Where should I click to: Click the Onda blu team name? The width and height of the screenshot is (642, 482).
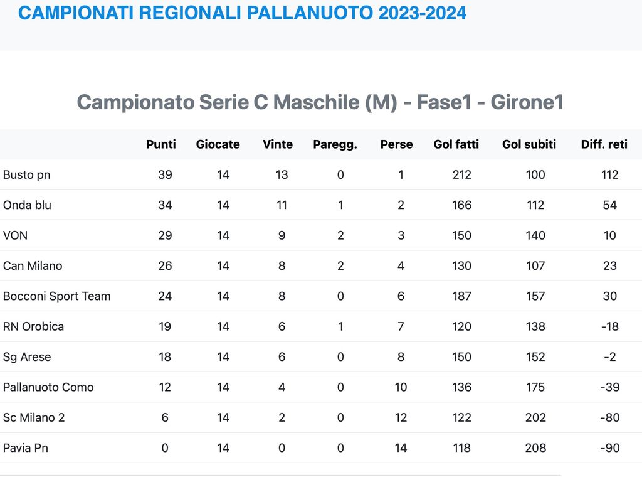[27, 205]
